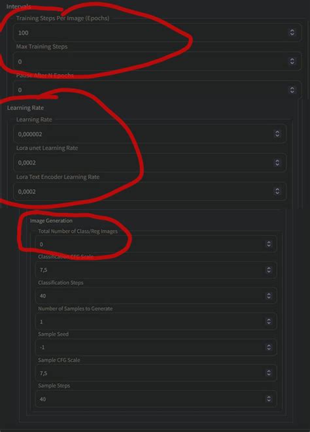Click the Total Number of Class/Reg Images stepper

[x=269, y=244]
